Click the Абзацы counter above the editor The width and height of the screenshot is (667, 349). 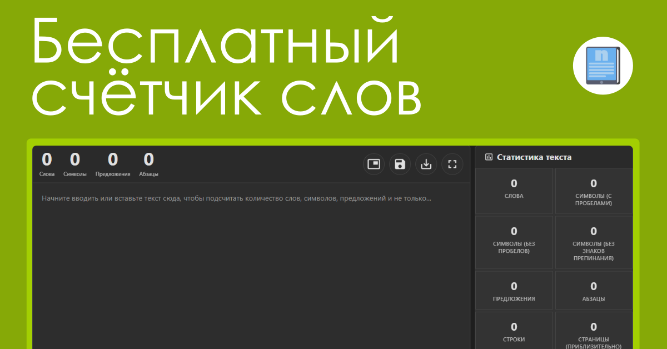[x=149, y=164]
